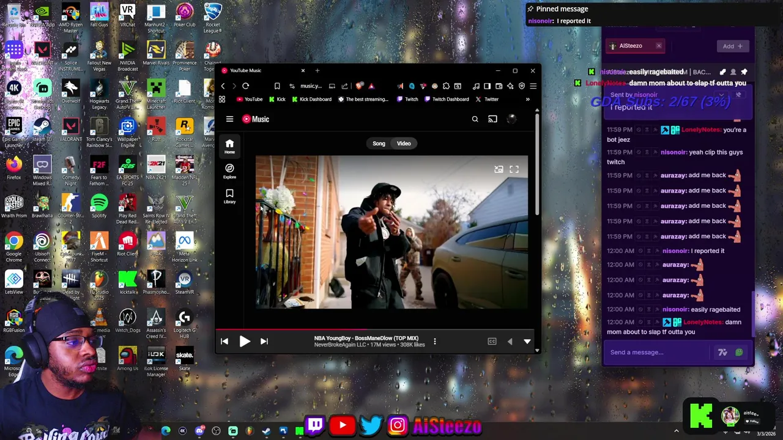Image resolution: width=783 pixels, height=440 pixels.
Task: Open The best streaming bookmark
Action: (x=363, y=100)
